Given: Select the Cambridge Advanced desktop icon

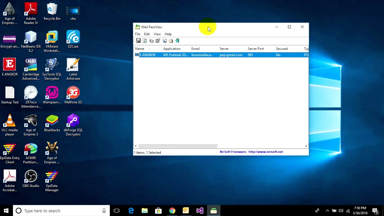Looking at the screenshot, I should coord(31,69).
